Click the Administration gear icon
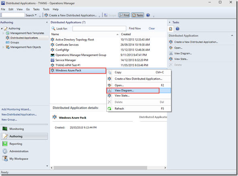The height and width of the screenshot is (176, 238). (5, 151)
